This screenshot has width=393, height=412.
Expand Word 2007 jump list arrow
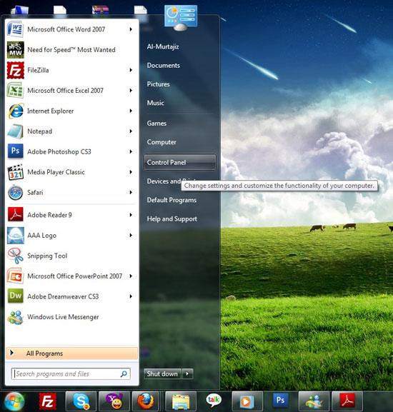131,29
